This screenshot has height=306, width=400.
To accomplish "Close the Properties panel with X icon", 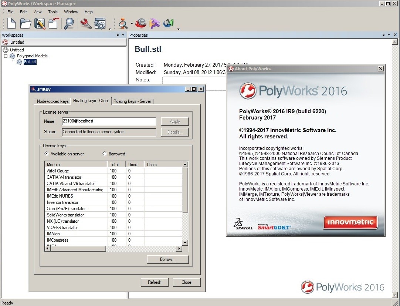I will click(x=395, y=35).
